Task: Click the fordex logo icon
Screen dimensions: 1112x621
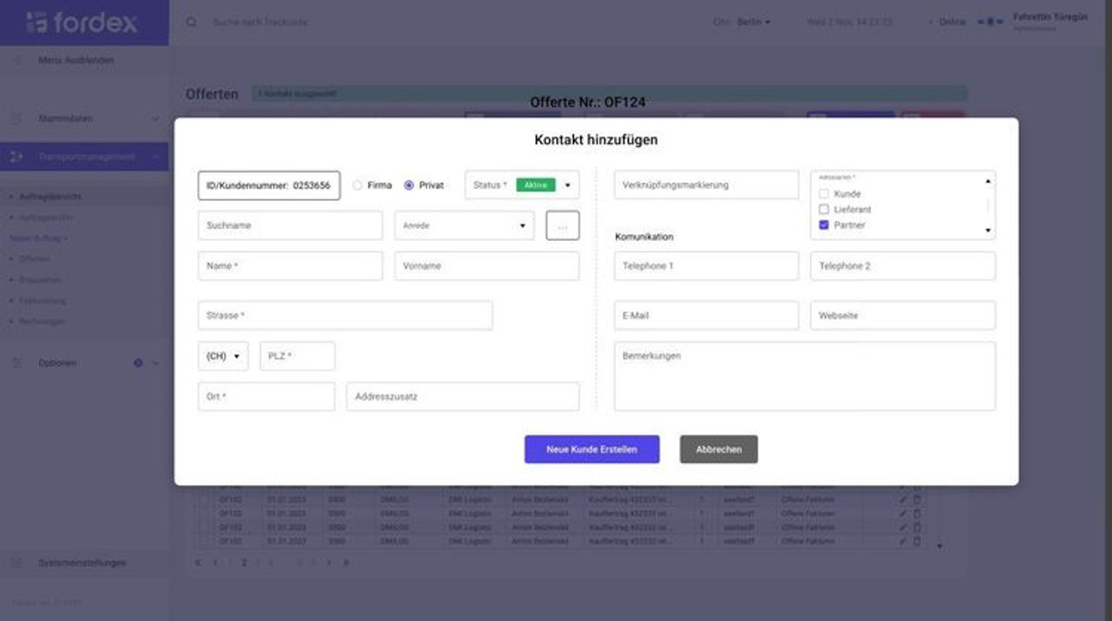Action: coord(36,22)
